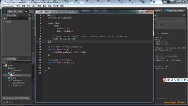This screenshot has width=188, height=106.
Task: Open the 编辑 (Edit) menu
Action: 23,6
